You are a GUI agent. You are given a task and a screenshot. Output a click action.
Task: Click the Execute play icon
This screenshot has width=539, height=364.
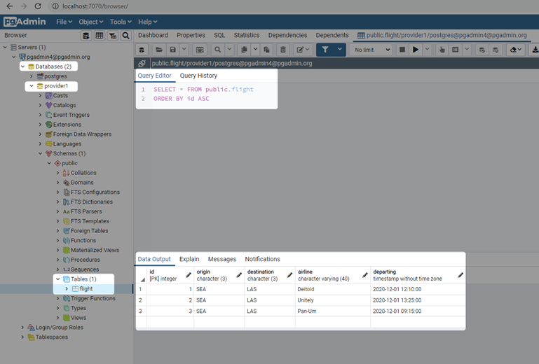[415, 50]
